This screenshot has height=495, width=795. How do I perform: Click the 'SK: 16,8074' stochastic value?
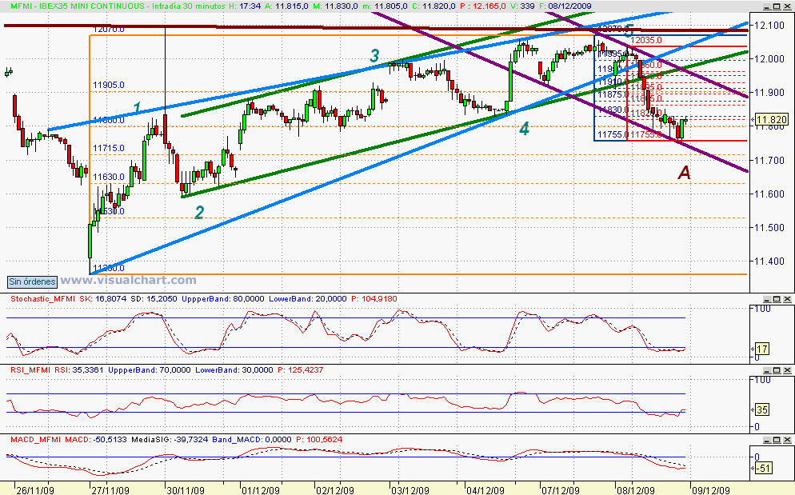pos(103,299)
